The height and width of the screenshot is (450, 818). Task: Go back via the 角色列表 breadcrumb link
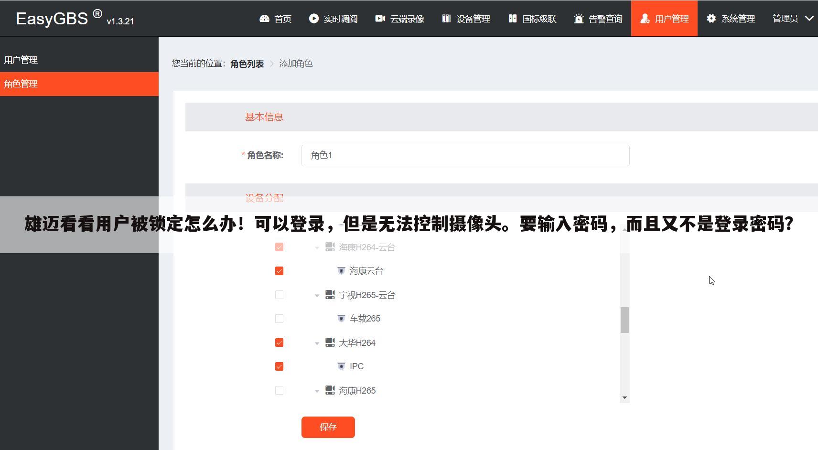click(247, 63)
